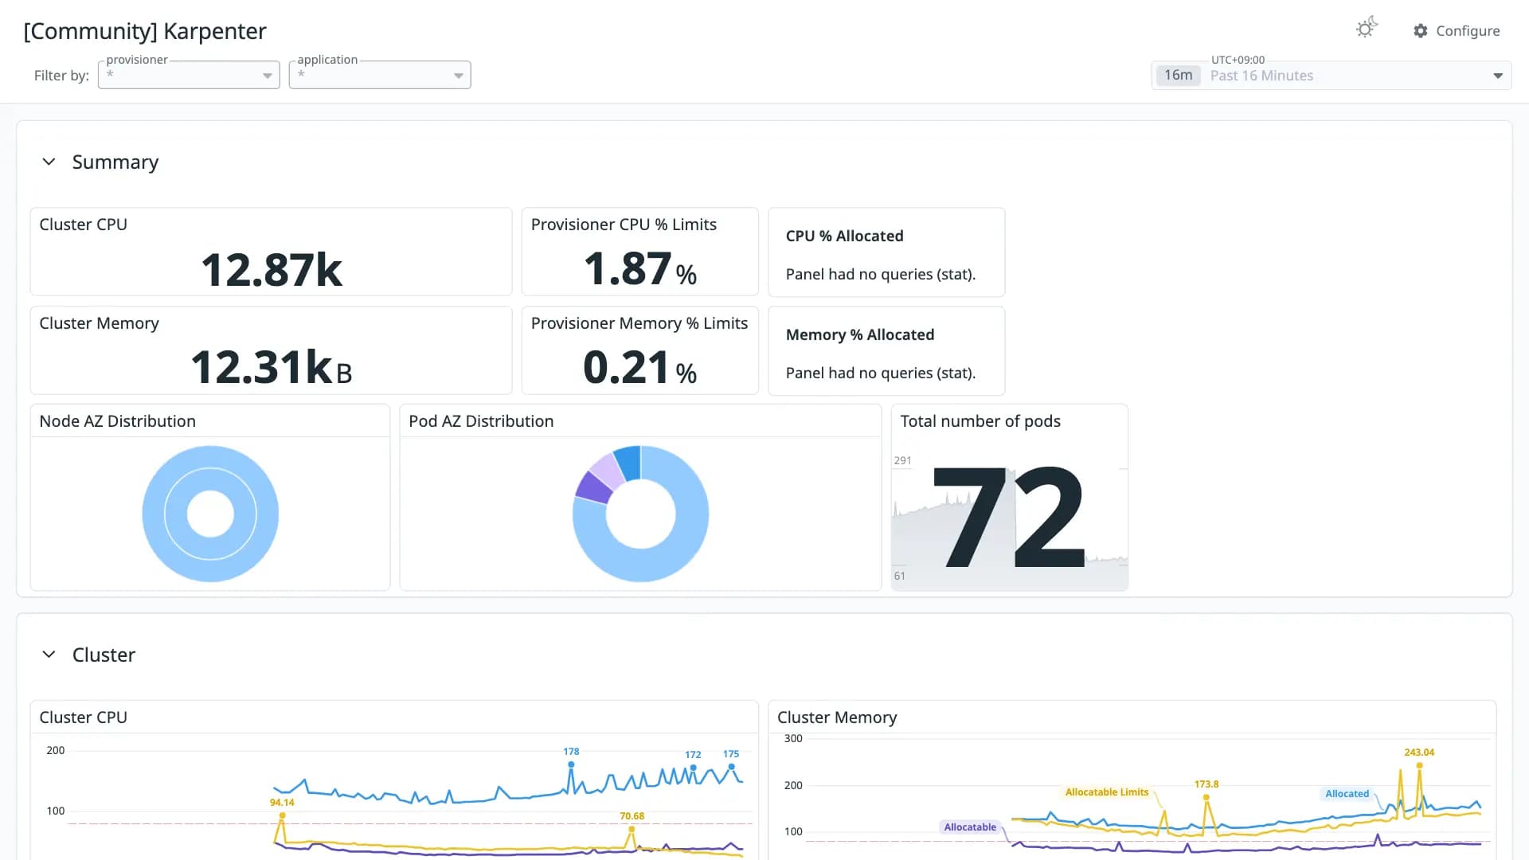Click the 175 data point in Cluster CPU
1529x860 pixels.
click(x=731, y=767)
